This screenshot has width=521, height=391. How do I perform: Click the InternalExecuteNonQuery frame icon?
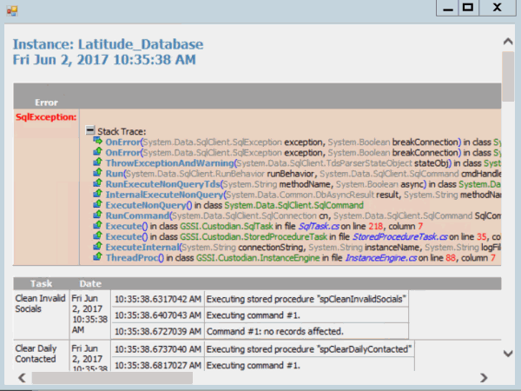point(99,195)
